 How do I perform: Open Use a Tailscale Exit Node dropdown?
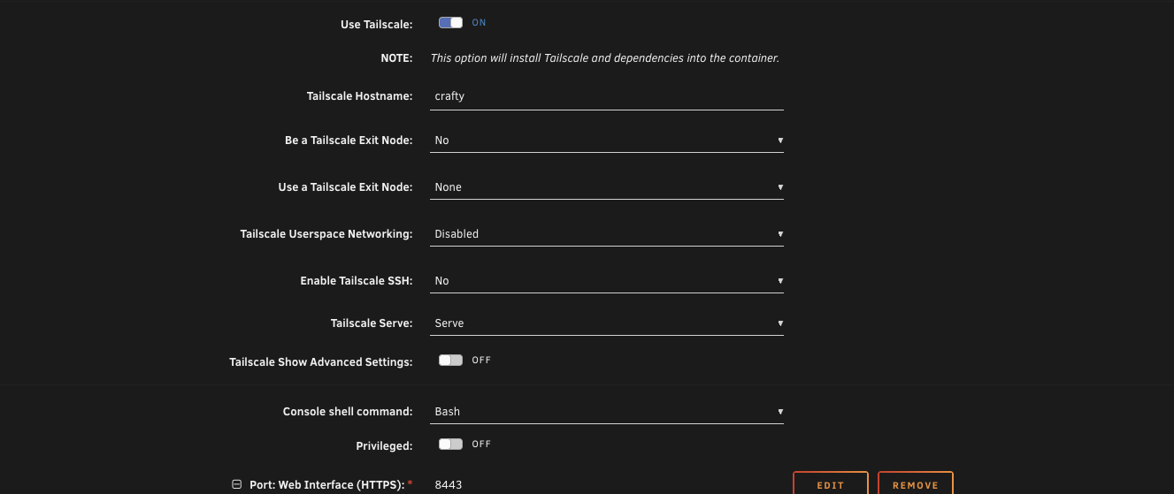click(x=607, y=187)
